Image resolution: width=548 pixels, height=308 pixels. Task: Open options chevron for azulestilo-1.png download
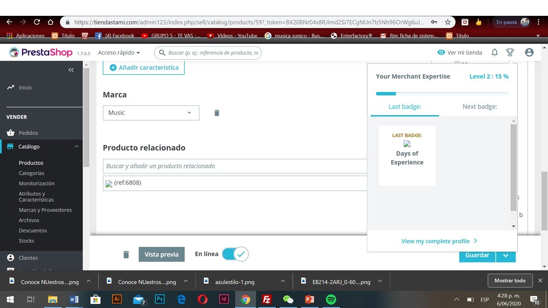coord(283,281)
